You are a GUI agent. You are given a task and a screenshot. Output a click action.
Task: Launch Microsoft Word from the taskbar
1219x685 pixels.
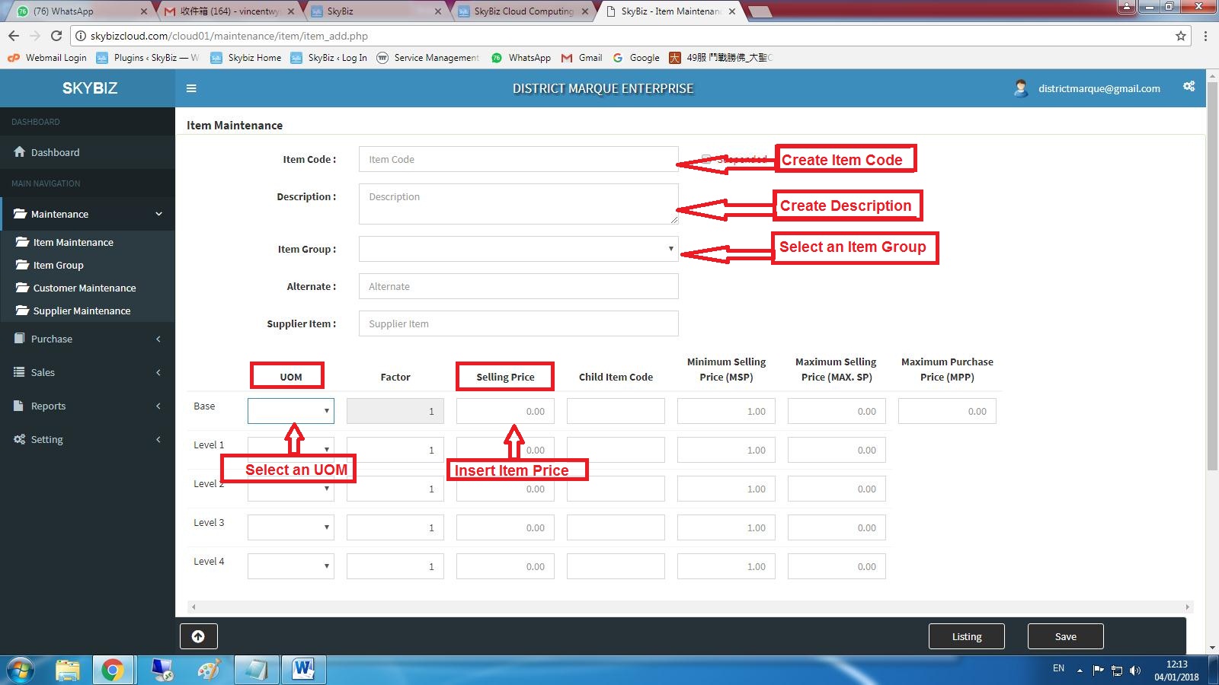pyautogui.click(x=303, y=670)
